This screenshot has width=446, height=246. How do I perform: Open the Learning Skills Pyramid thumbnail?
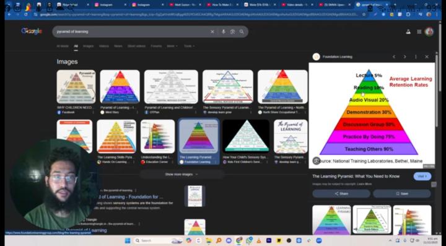point(116,136)
